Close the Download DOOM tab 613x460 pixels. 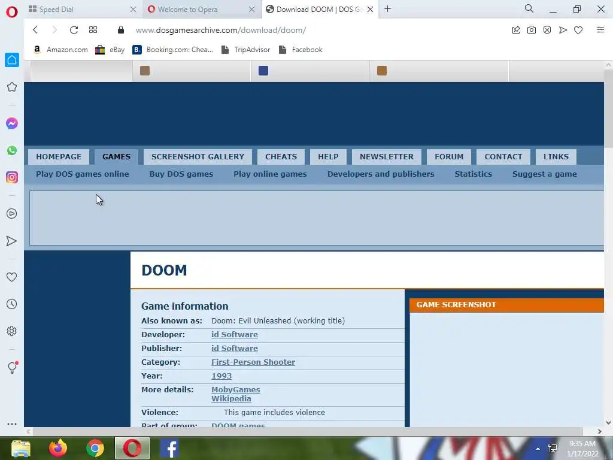370,10
